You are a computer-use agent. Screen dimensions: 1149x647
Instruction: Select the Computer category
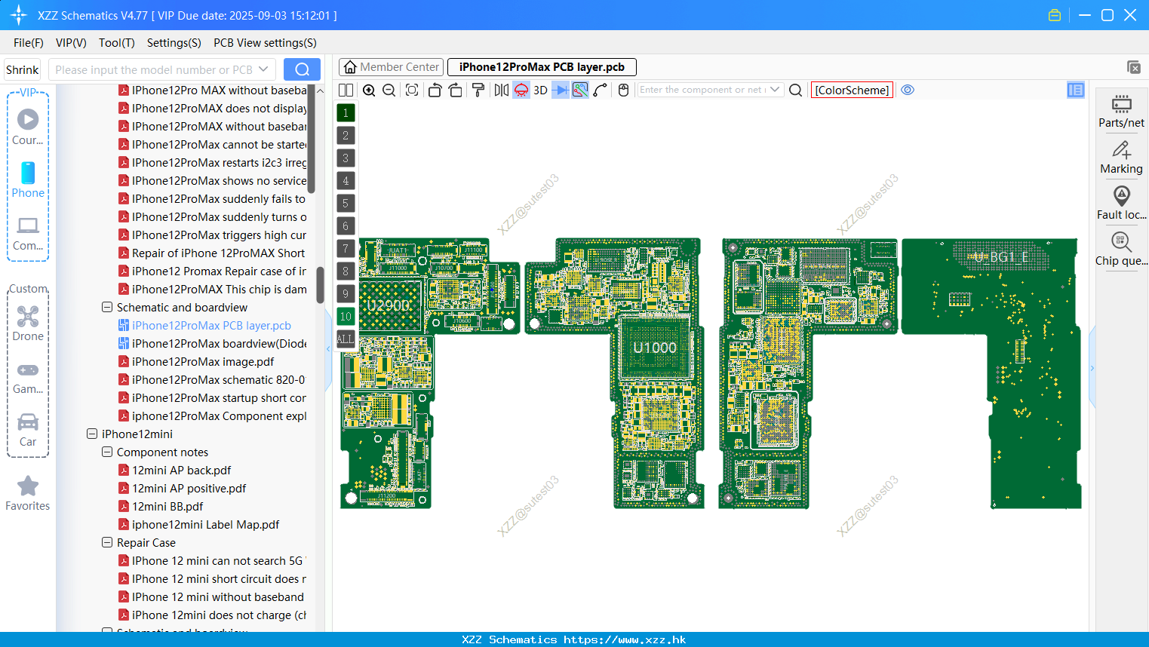28,232
